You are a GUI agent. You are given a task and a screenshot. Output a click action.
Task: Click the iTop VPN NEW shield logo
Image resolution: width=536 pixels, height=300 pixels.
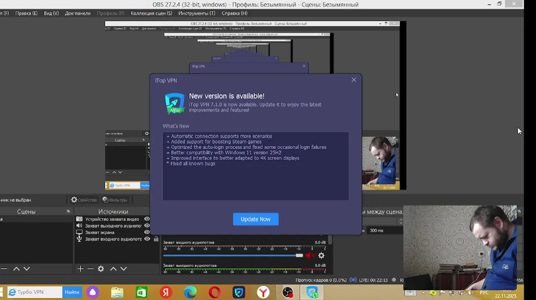coord(174,103)
